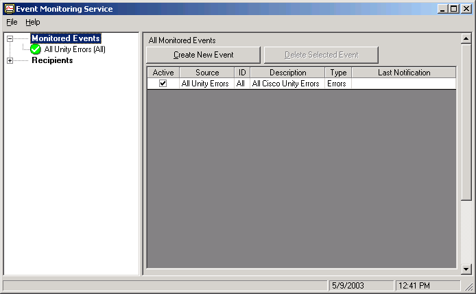Open the Help menu
The height and width of the screenshot is (294, 476).
tap(32, 22)
